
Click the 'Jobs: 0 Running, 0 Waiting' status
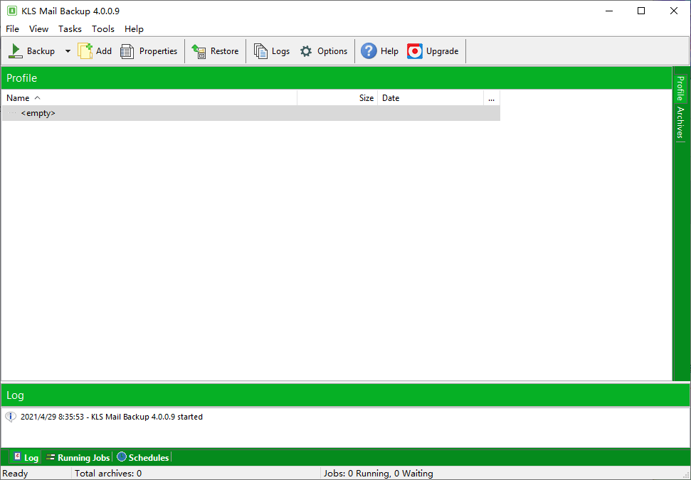click(378, 474)
